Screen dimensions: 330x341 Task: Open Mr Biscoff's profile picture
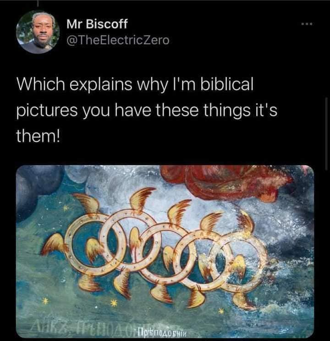[x=38, y=32]
